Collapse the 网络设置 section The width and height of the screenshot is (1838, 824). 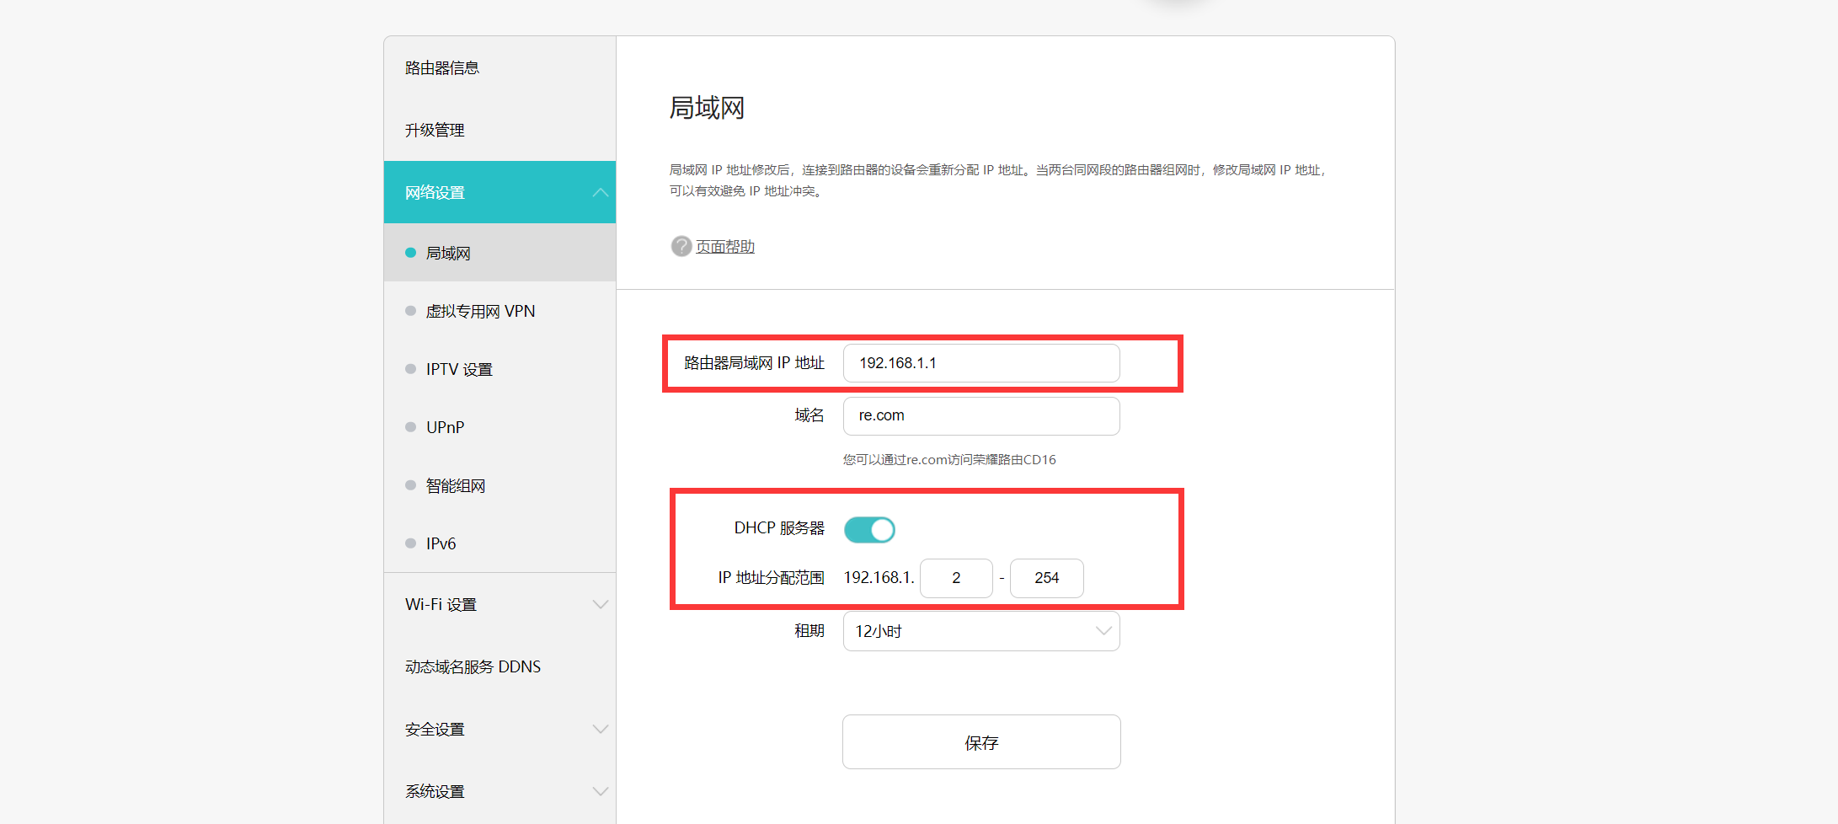(500, 191)
